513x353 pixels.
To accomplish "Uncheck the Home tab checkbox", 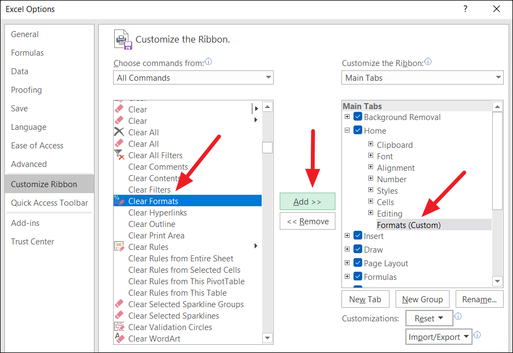I will [x=357, y=131].
